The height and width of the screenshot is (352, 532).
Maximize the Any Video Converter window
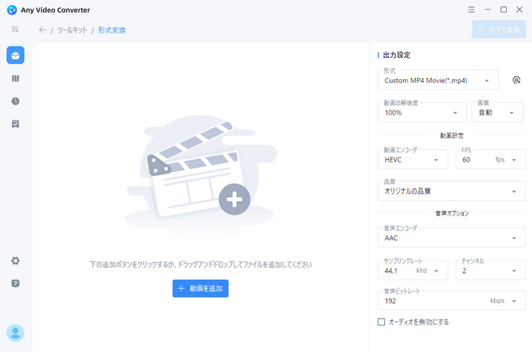pos(504,9)
